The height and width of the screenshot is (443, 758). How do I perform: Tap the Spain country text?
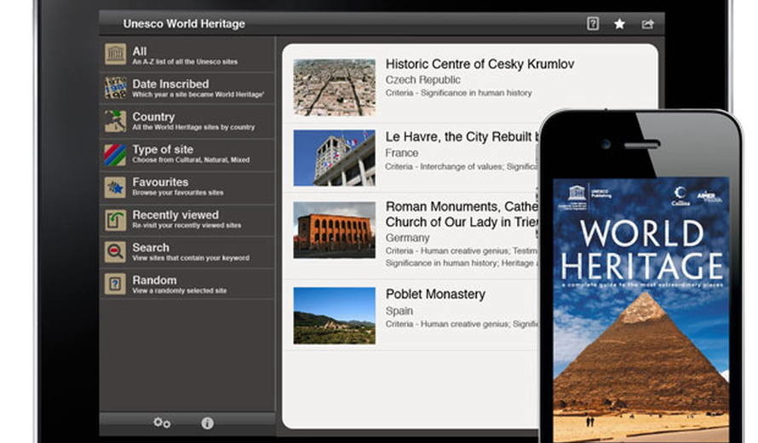[399, 311]
